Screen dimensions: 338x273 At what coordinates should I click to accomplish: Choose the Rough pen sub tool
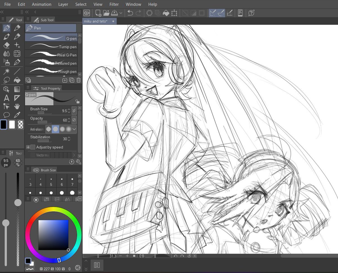click(51, 71)
